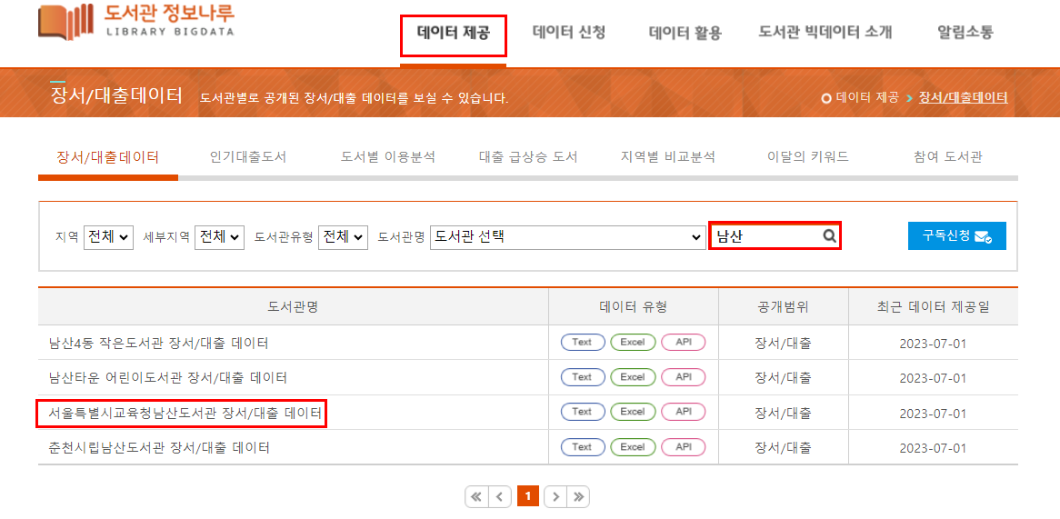The image size is (1060, 519).
Task: Click the 데이터 유형 column header
Action: pyautogui.click(x=633, y=307)
